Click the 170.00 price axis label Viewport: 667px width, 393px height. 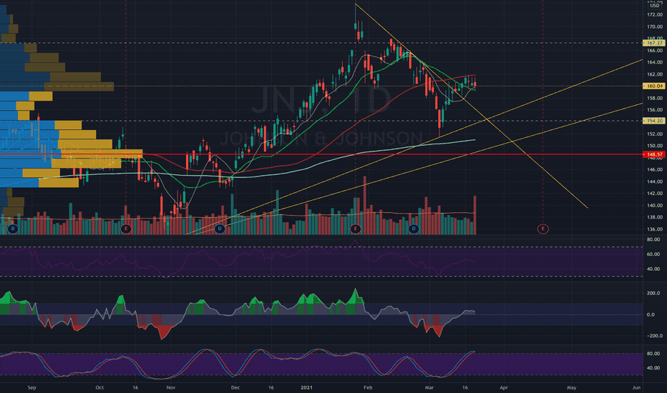(655, 26)
